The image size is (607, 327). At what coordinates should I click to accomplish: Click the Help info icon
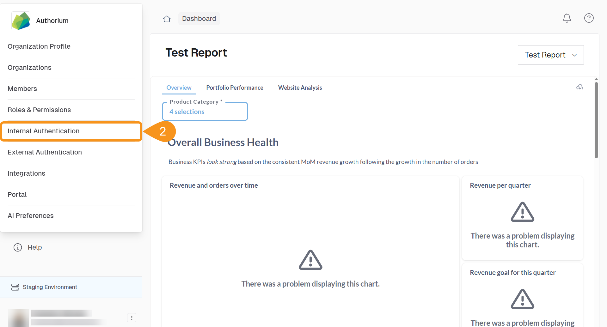17,247
